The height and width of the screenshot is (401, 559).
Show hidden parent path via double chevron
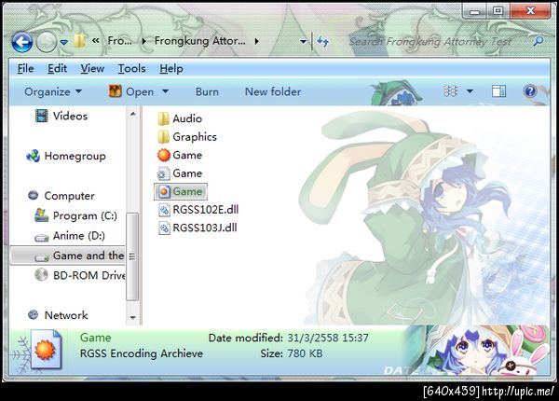96,41
